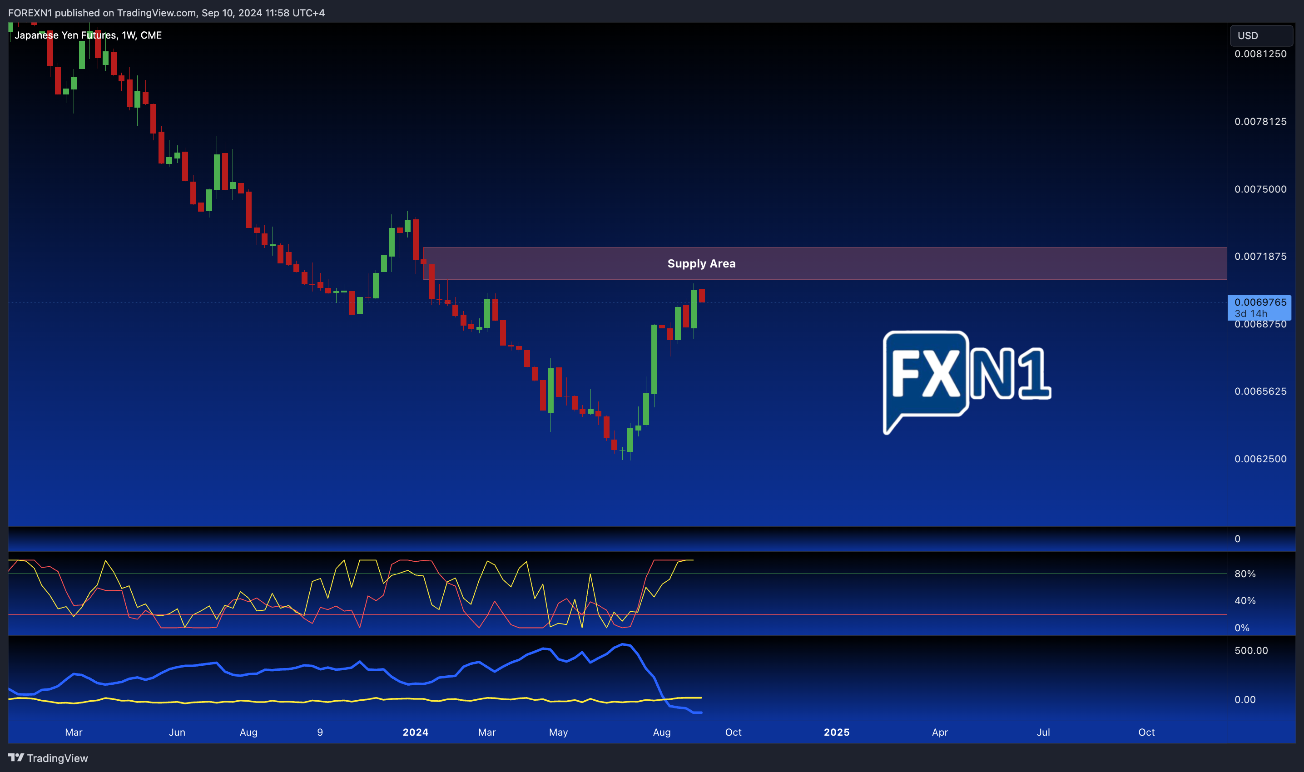Click the FOREXN1 published on TradingView.com header
Screen dimensions: 1304x772
click(x=166, y=12)
